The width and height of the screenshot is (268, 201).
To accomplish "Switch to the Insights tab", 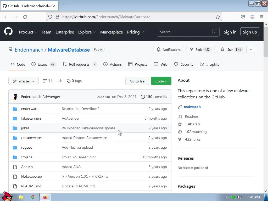I will point(209,64).
